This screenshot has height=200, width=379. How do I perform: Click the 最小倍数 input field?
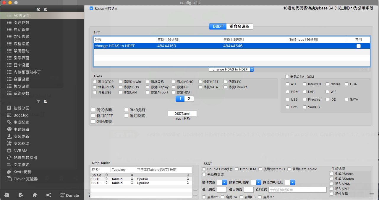pos(222,190)
